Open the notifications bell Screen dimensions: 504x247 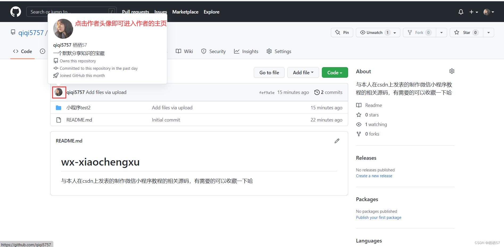click(461, 12)
